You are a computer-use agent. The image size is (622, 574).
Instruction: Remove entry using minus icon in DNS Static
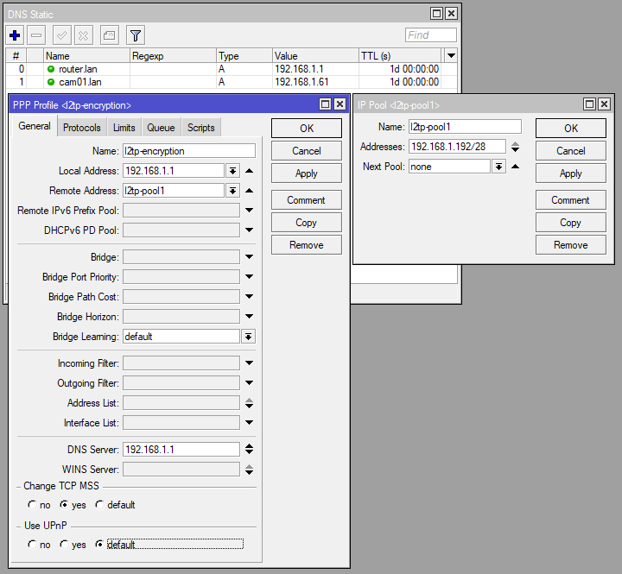coord(36,35)
